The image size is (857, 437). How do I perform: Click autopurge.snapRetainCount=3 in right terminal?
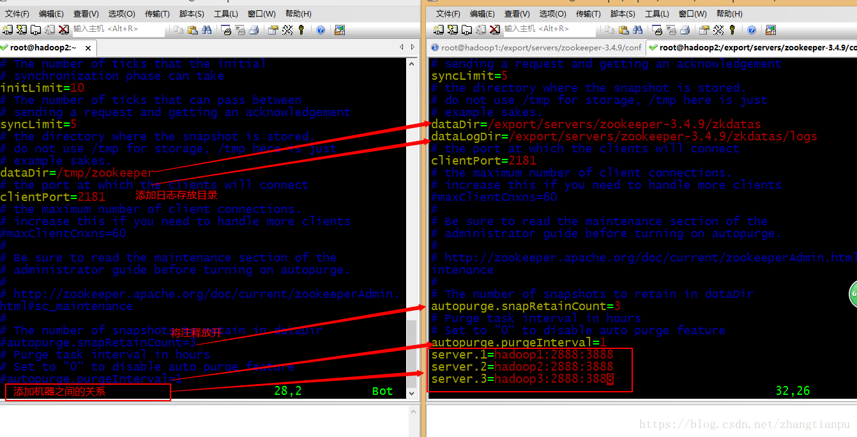[526, 306]
